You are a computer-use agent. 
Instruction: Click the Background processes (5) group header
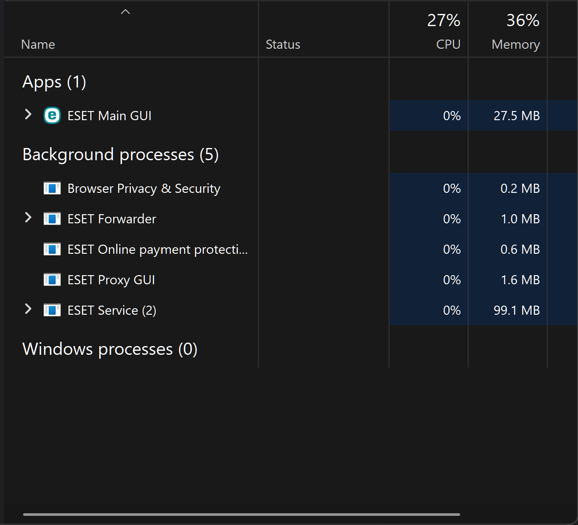[x=120, y=155]
